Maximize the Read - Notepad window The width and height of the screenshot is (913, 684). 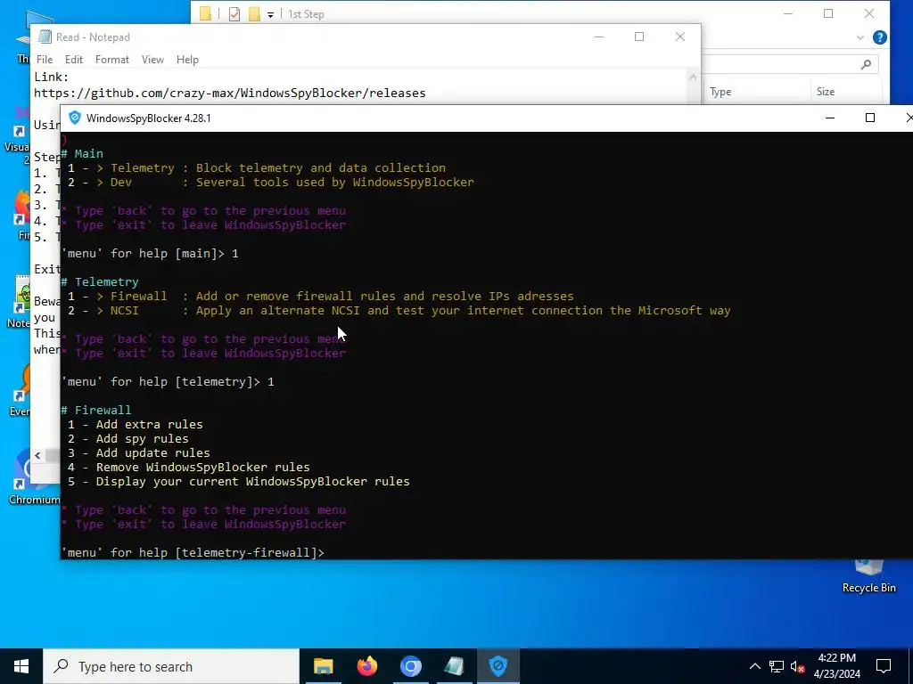coord(639,37)
